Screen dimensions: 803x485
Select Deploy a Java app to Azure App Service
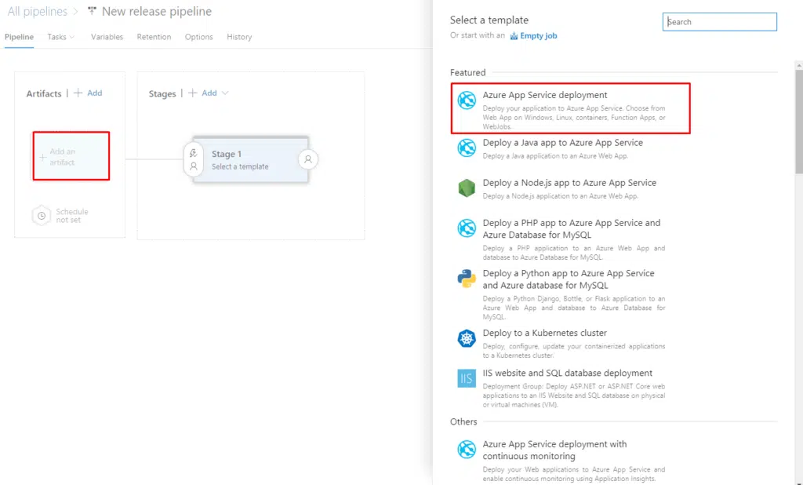click(x=563, y=143)
